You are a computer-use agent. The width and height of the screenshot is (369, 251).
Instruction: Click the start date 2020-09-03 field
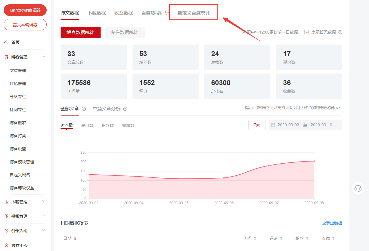click(288, 125)
